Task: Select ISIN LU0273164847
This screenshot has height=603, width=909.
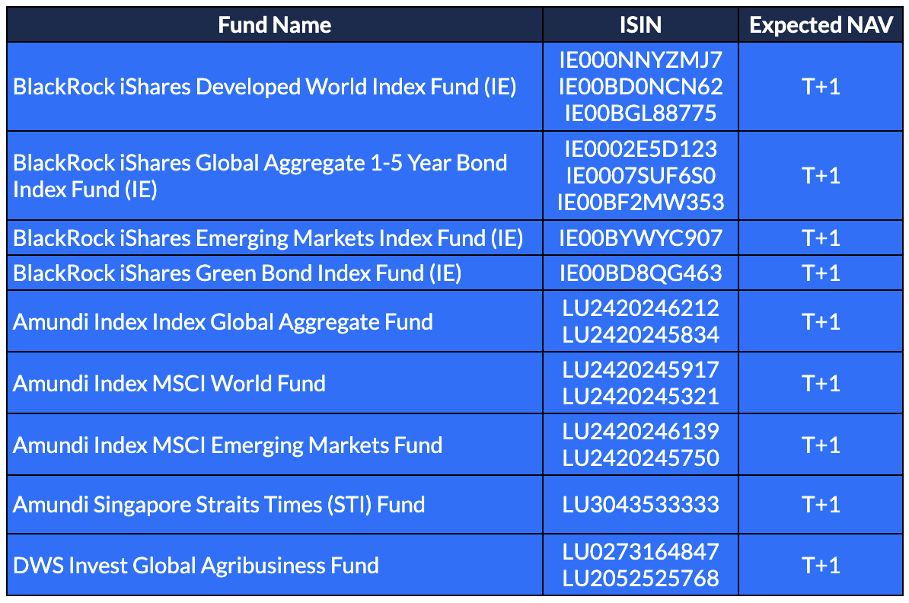Action: 640,551
